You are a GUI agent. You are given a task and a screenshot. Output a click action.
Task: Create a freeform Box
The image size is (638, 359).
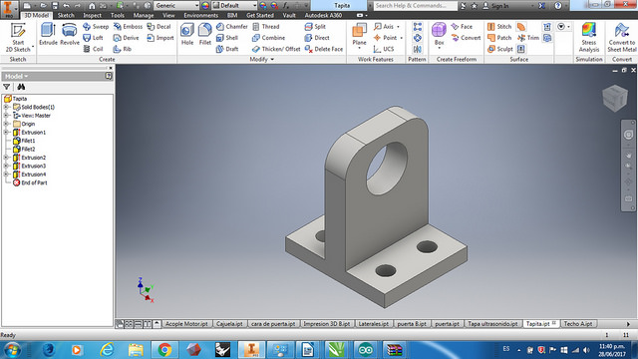(x=439, y=35)
